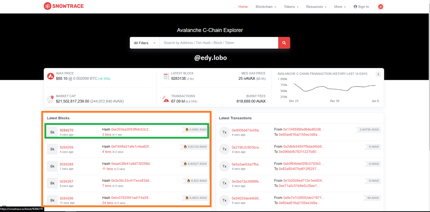This screenshot has width=430, height=212.
Task: Open block hash 0xaa436b41a9d730299d
Action: click(132, 164)
